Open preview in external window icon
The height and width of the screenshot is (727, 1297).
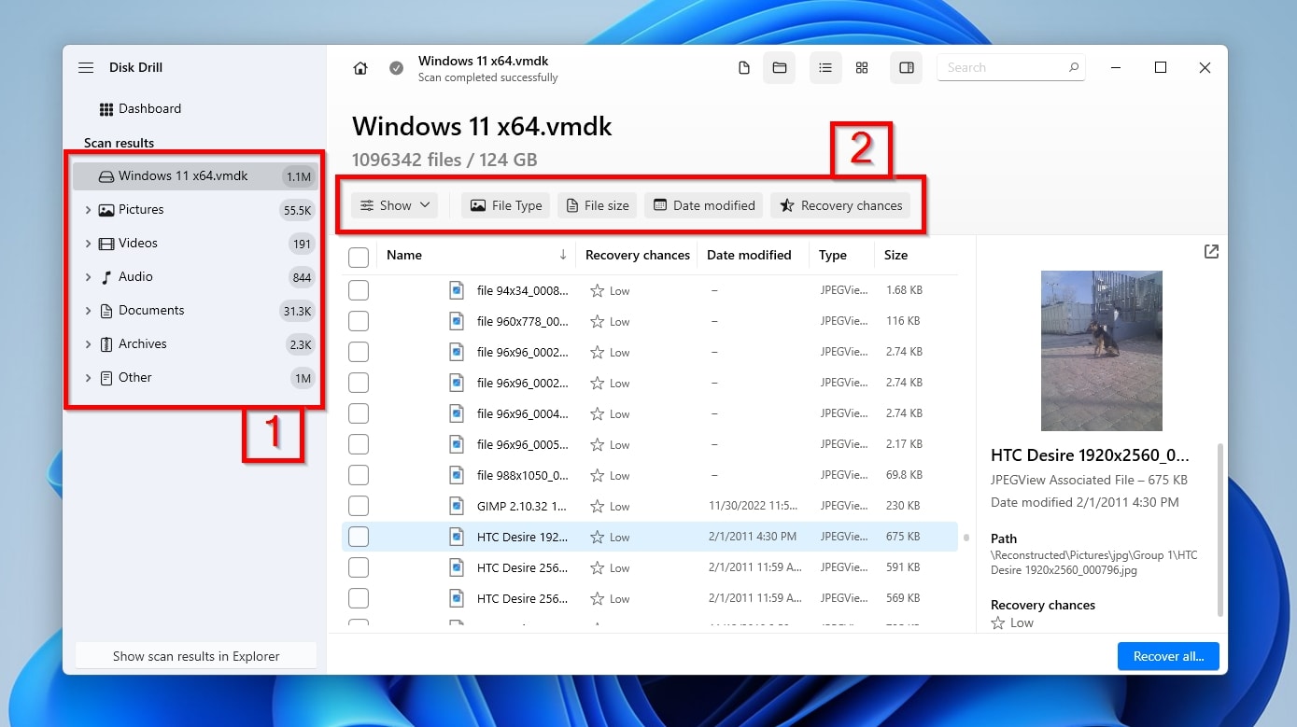tap(1211, 252)
